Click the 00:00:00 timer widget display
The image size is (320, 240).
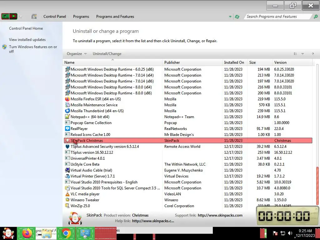(284, 216)
